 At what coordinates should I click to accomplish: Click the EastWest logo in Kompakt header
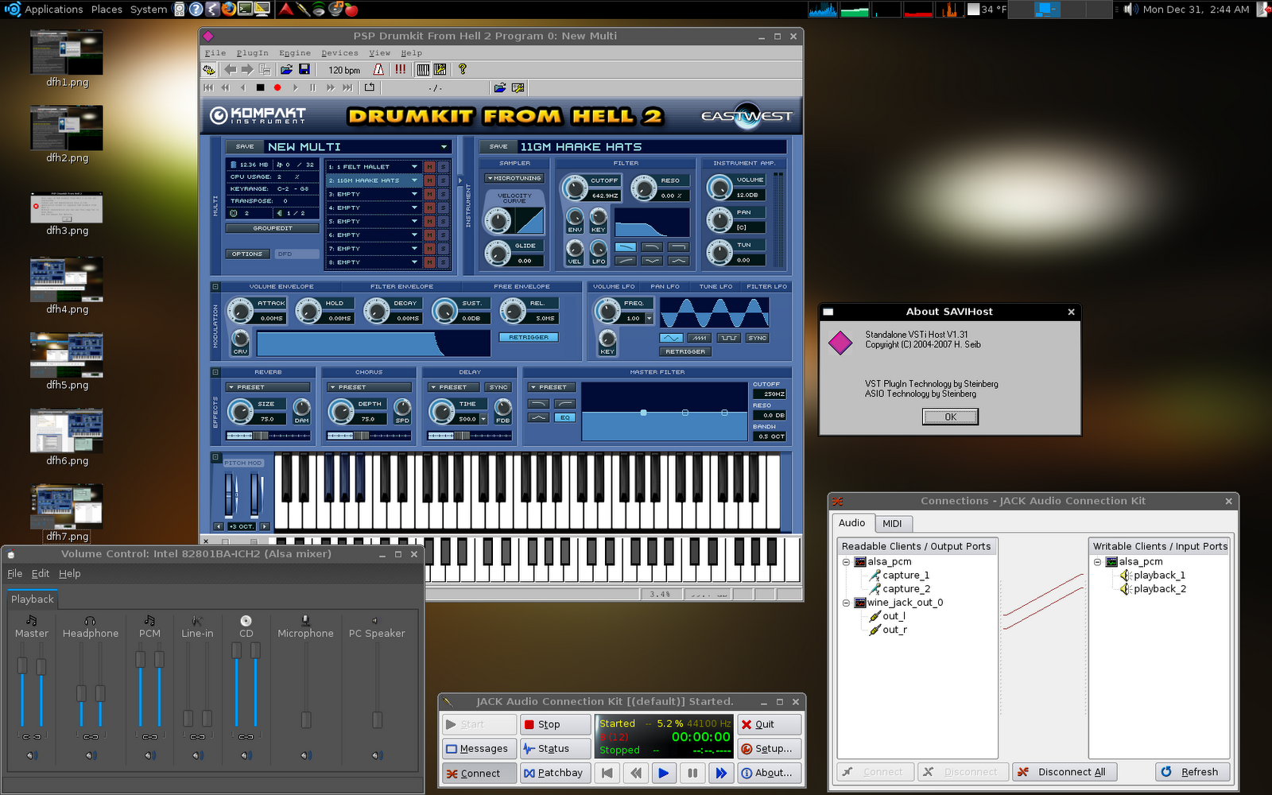(x=747, y=116)
